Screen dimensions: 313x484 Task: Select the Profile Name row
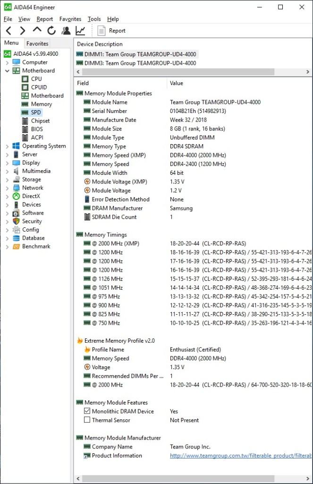point(194,349)
